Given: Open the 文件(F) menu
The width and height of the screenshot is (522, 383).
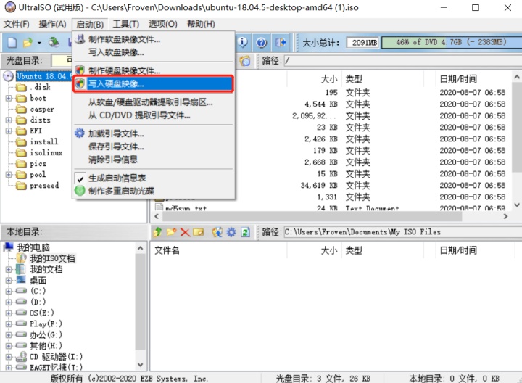Looking at the screenshot, I should point(16,24).
